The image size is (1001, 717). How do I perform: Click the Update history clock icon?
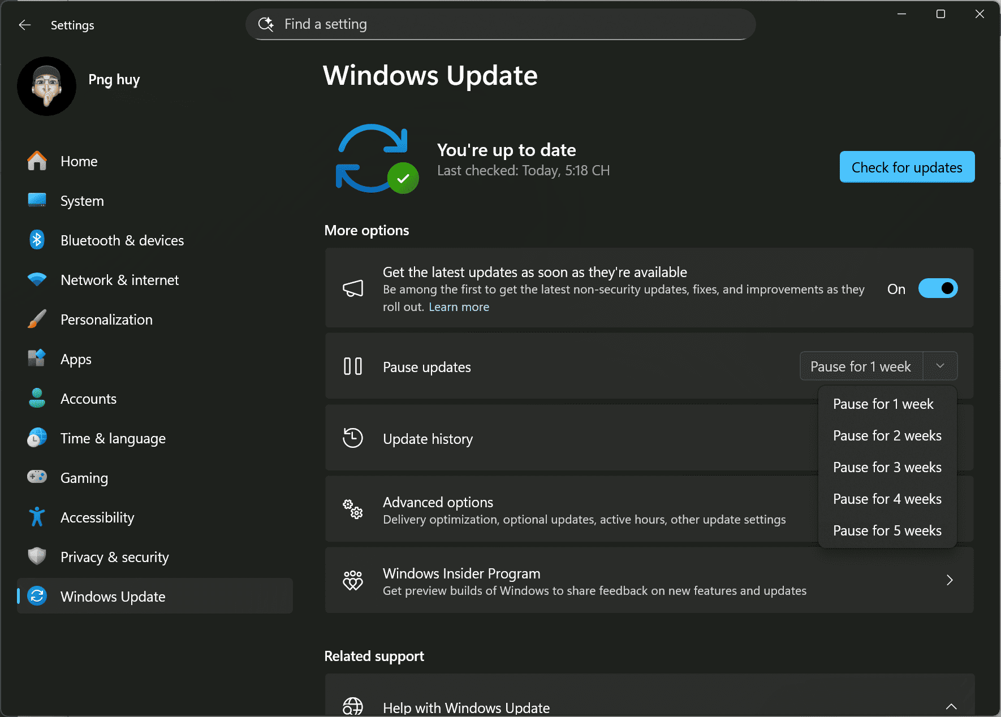[x=353, y=438]
